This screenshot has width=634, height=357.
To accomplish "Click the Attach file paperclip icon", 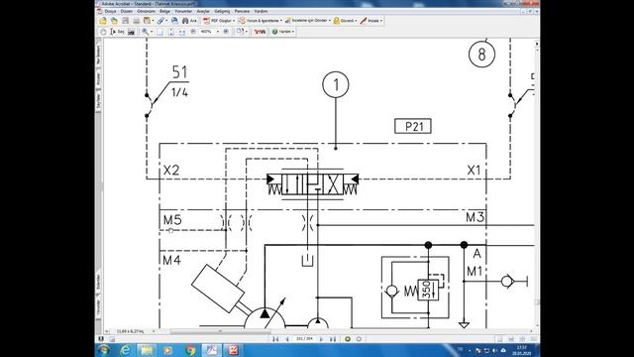I will click(160, 21).
